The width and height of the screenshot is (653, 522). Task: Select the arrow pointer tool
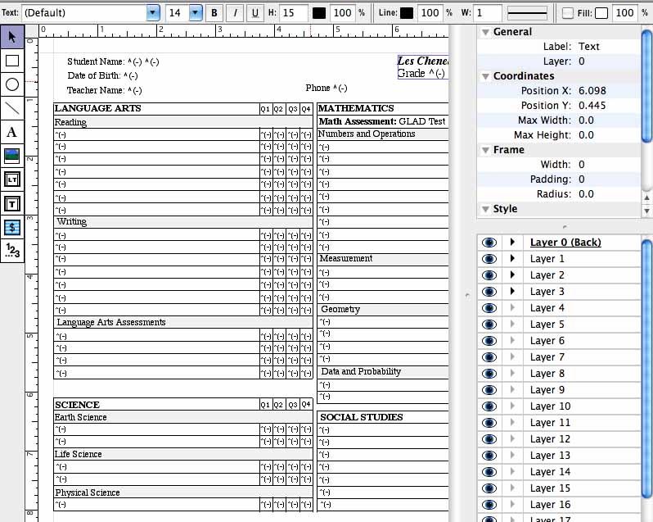[12, 37]
